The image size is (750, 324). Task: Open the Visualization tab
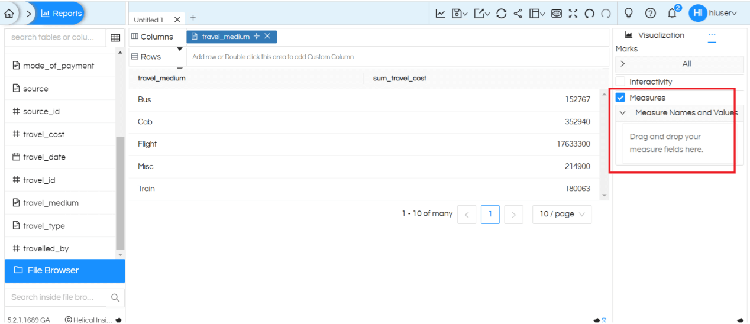(655, 35)
